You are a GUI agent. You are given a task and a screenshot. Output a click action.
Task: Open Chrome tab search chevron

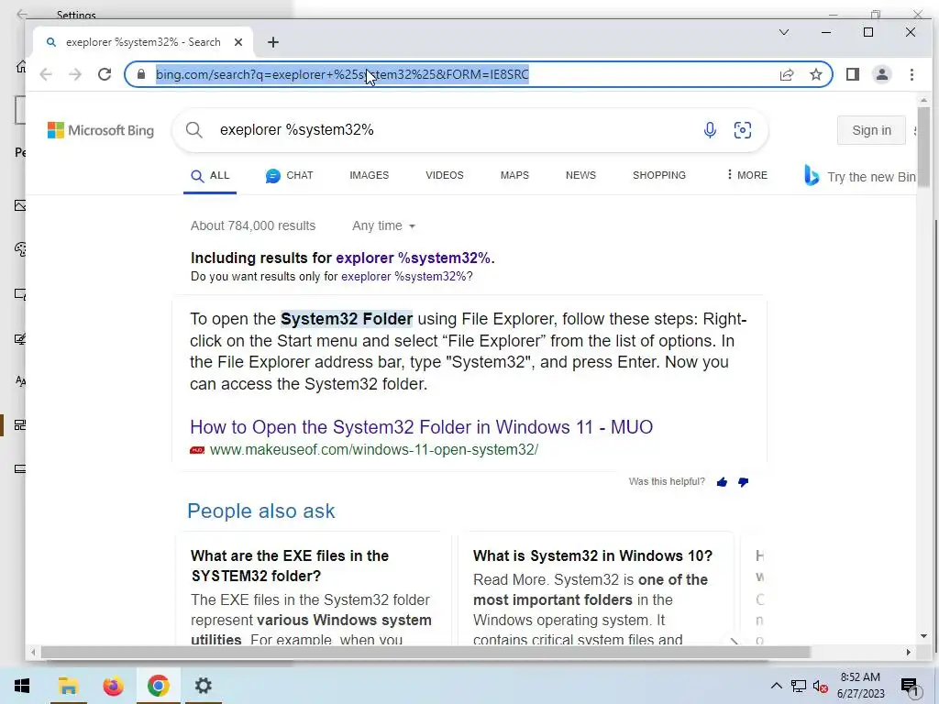point(783,32)
